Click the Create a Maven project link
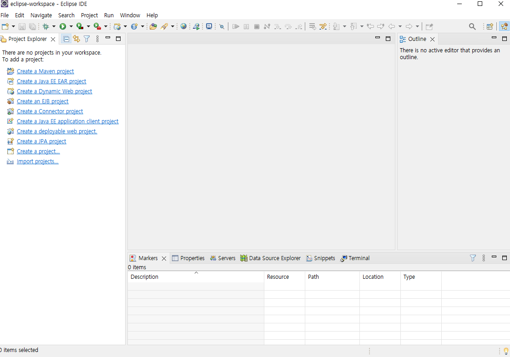510x357 pixels. click(45, 71)
